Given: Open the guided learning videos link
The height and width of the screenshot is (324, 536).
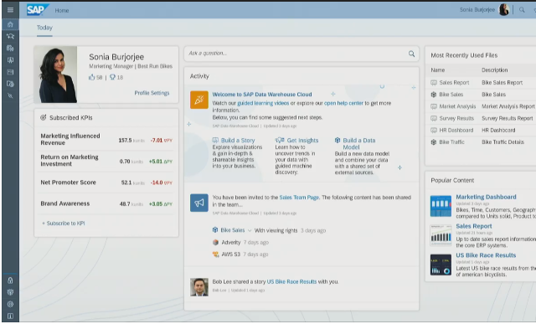Looking at the screenshot, I should (263, 103).
